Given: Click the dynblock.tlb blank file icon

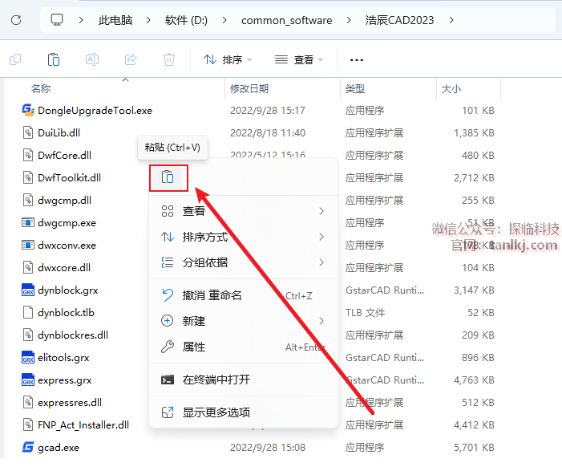Looking at the screenshot, I should click(x=28, y=312).
